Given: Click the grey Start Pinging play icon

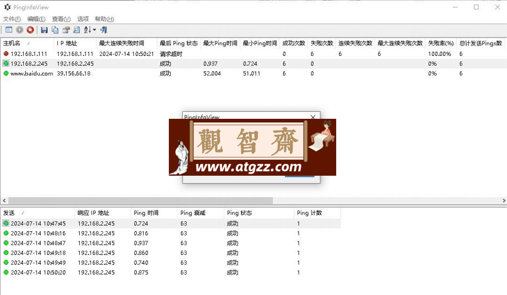Looking at the screenshot, I should point(19,30).
